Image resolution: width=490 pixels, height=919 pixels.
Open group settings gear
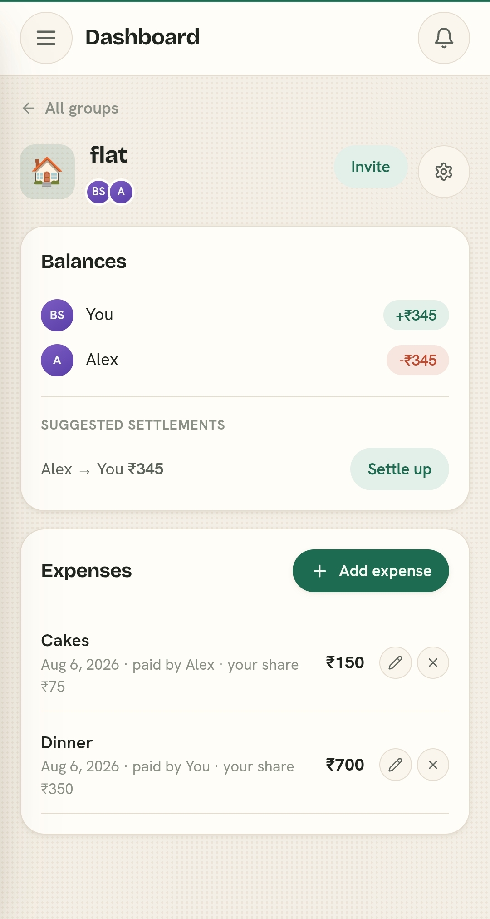(x=444, y=172)
